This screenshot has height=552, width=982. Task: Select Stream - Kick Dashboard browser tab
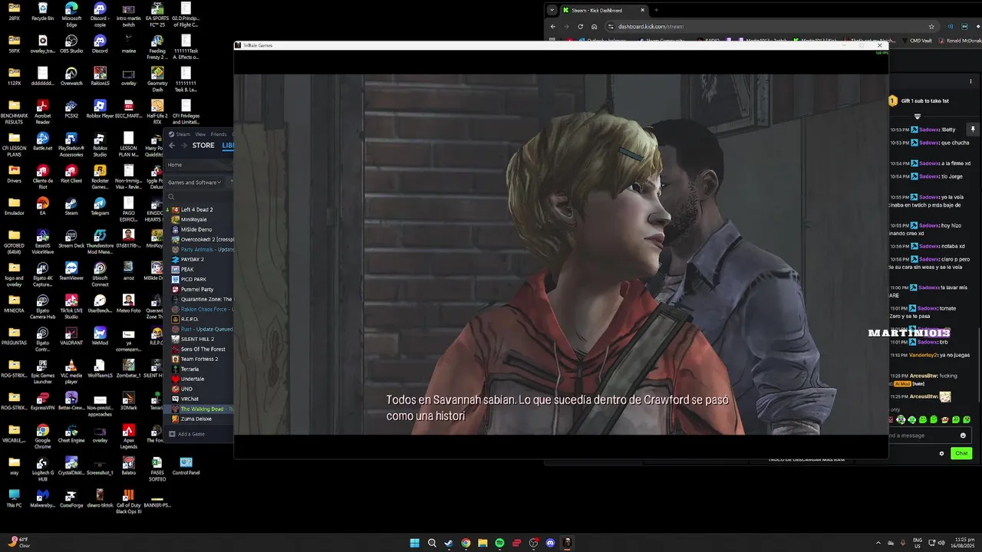[603, 10]
